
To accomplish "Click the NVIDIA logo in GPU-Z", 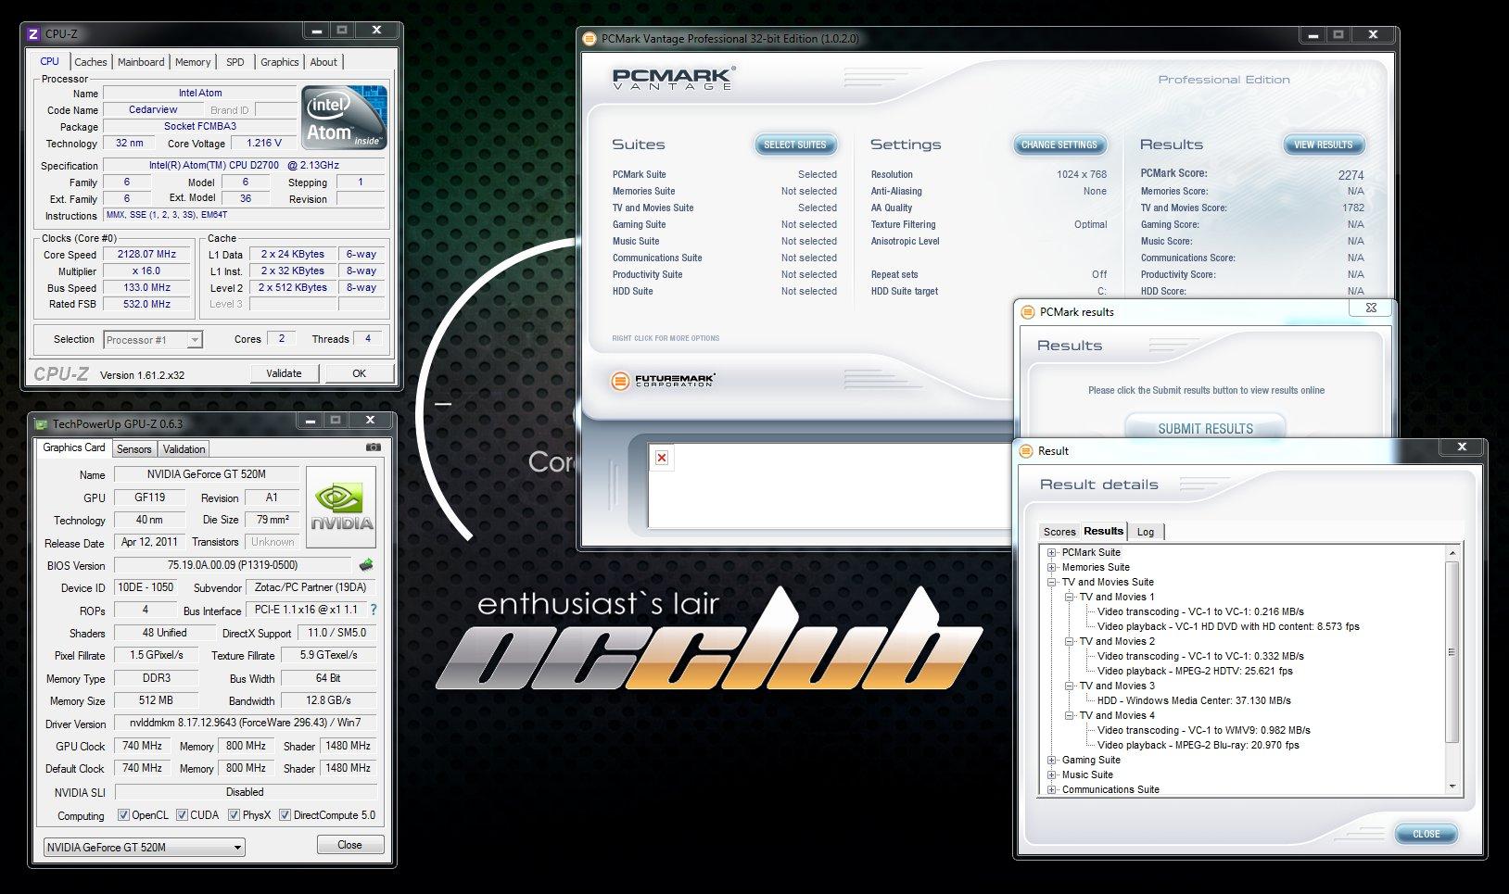I will point(342,507).
